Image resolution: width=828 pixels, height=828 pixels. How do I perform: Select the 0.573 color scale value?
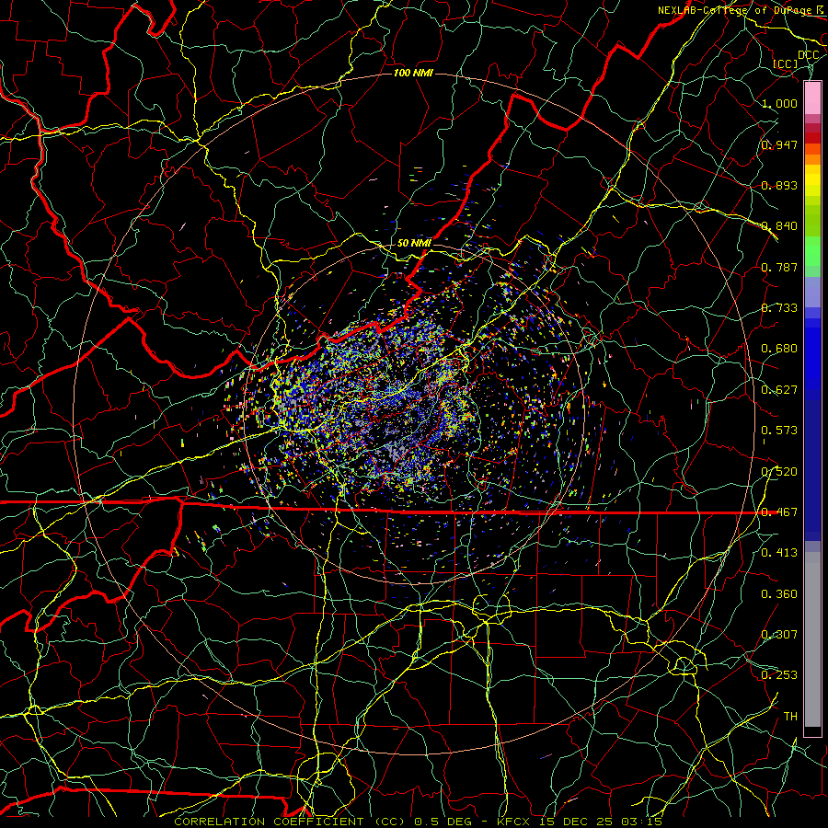779,431
